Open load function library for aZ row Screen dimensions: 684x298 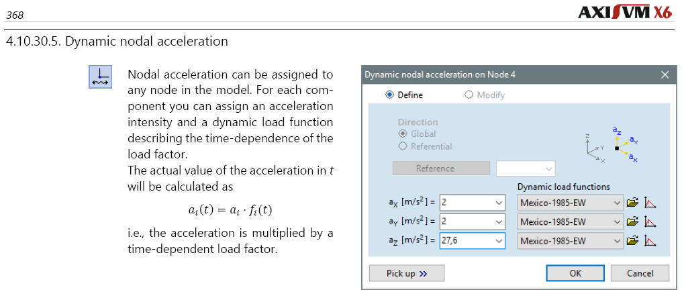632,241
